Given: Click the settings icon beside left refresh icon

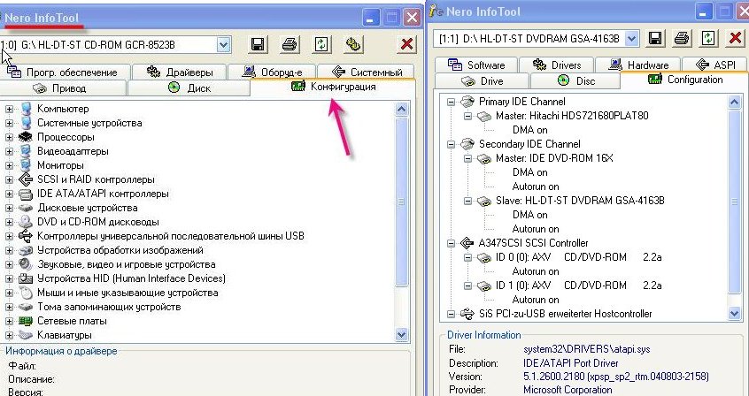Looking at the screenshot, I should (352, 44).
